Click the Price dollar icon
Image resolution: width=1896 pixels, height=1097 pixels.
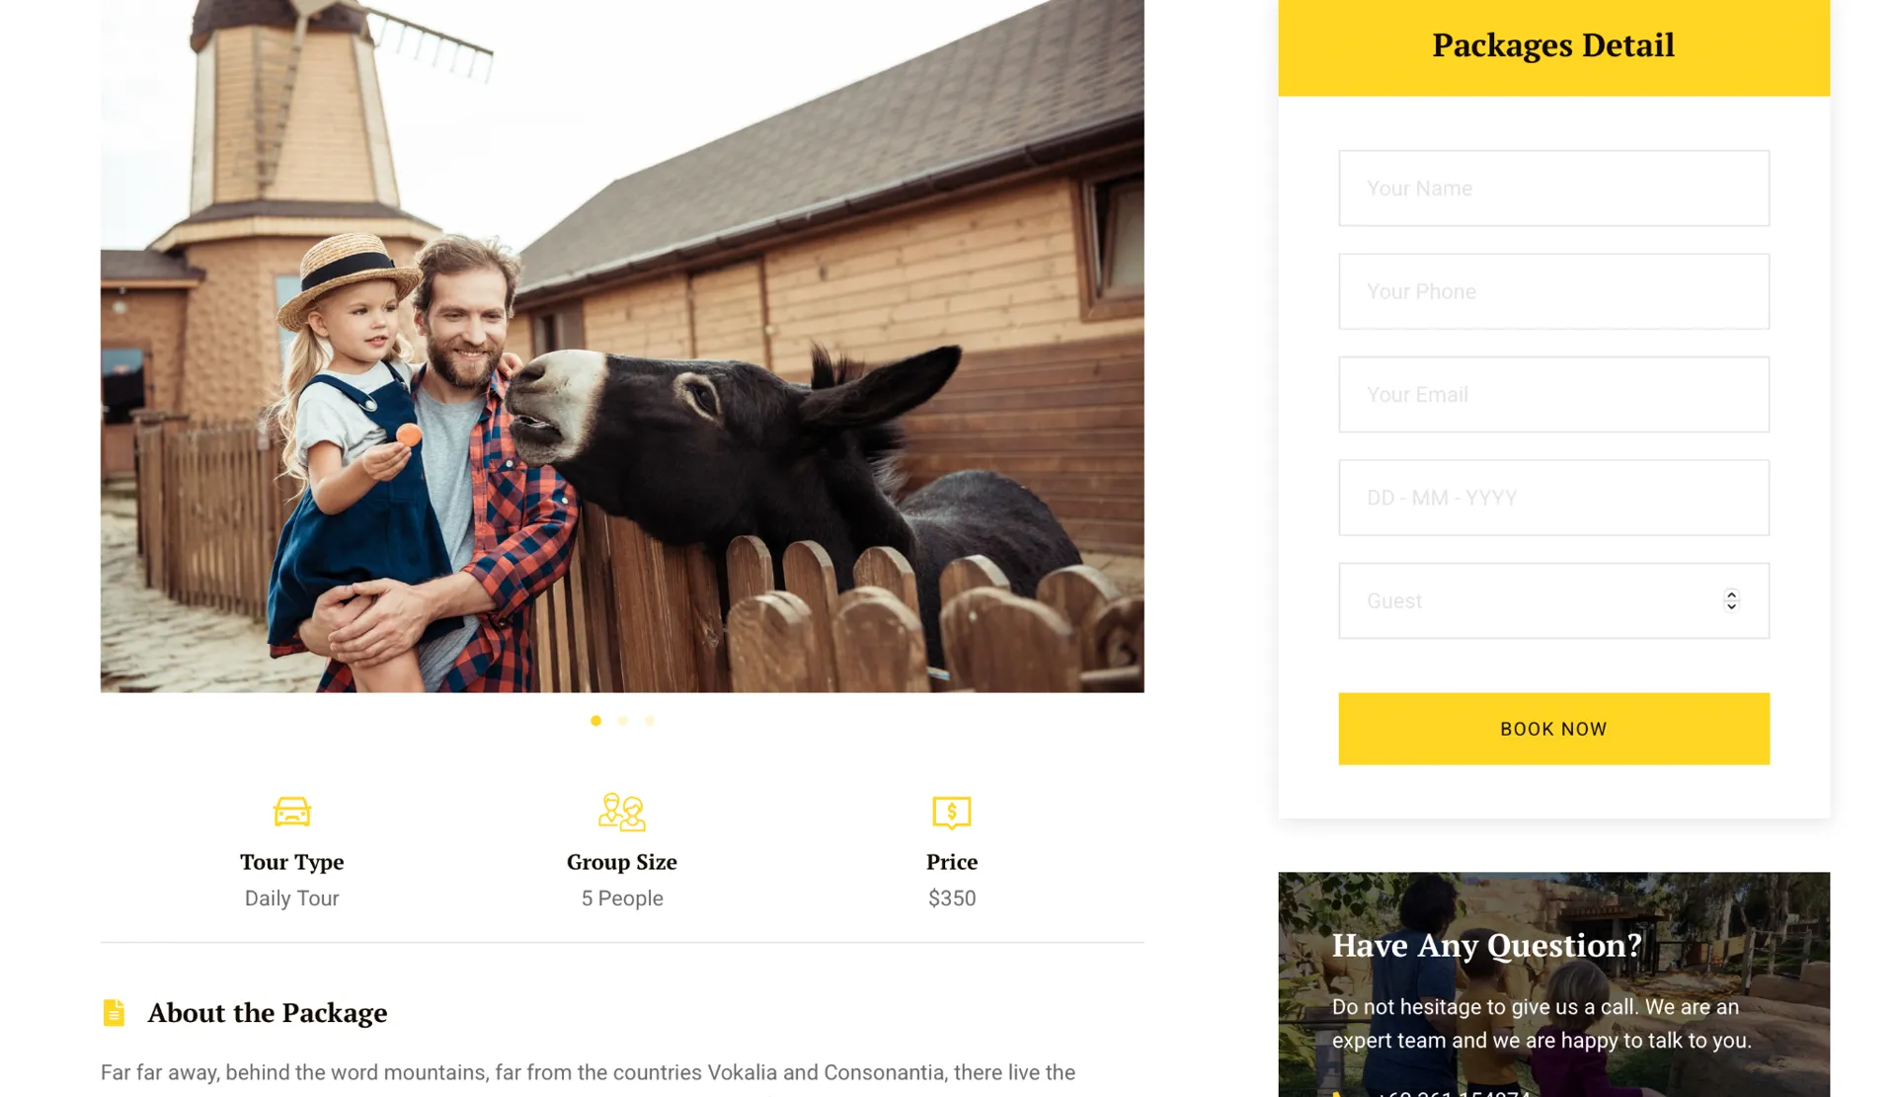[x=952, y=812]
